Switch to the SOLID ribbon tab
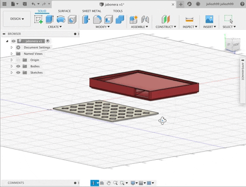Viewport: 246px width, 187px height. point(42,11)
